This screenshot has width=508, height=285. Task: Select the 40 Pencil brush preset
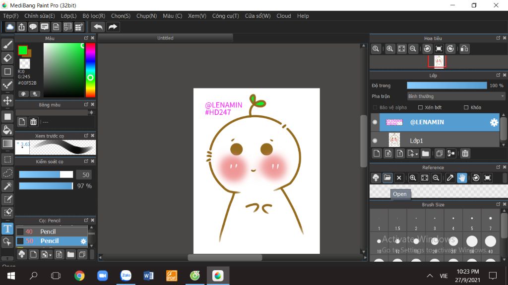click(x=48, y=232)
